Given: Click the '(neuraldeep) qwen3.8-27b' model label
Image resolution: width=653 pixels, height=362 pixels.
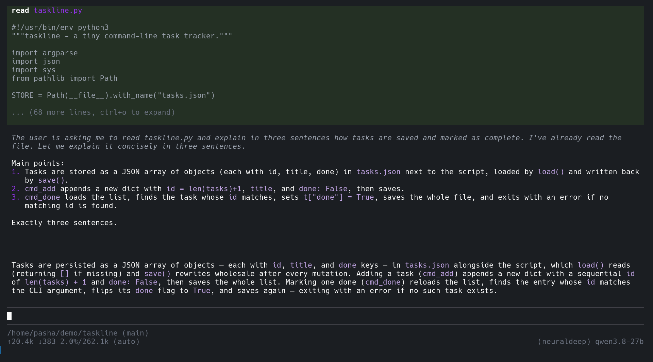Looking at the screenshot, I should pyautogui.click(x=590, y=342).
